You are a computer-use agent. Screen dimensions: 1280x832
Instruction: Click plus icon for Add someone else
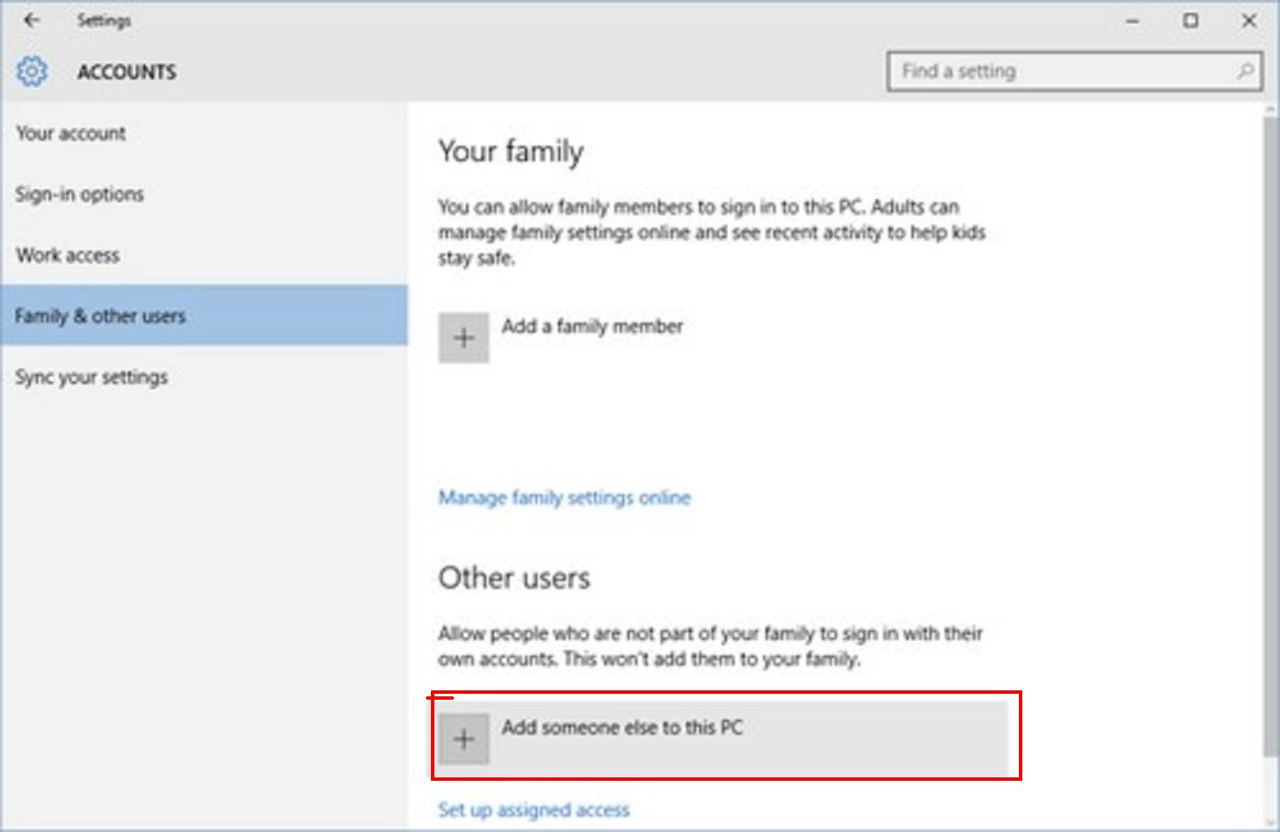click(x=463, y=739)
